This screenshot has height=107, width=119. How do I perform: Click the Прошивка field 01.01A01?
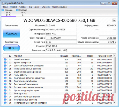pos(61,25)
